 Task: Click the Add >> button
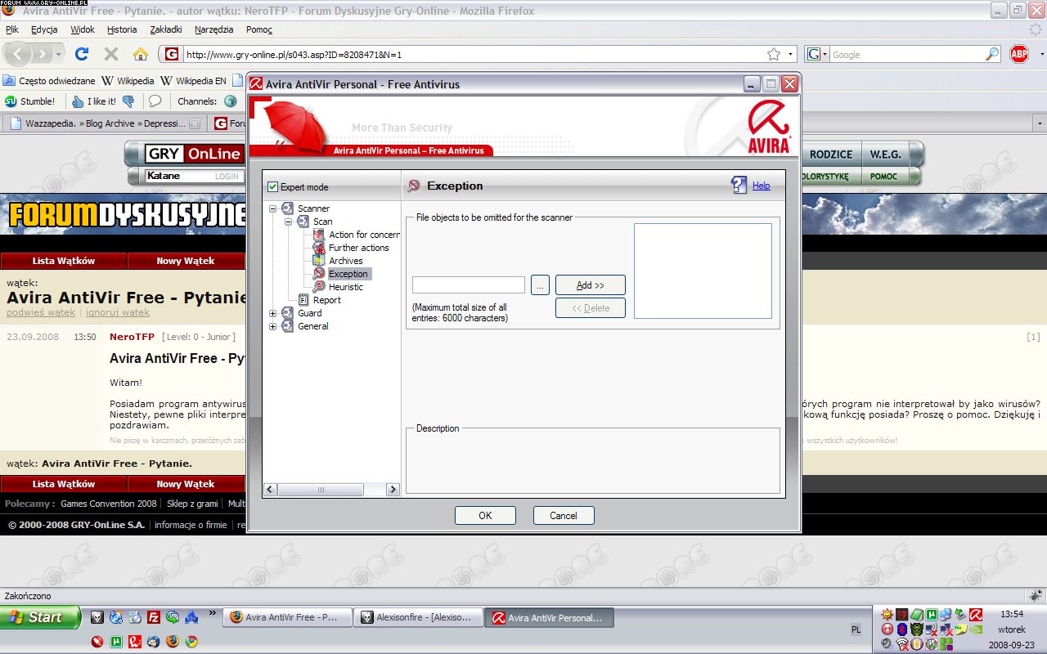click(x=591, y=285)
